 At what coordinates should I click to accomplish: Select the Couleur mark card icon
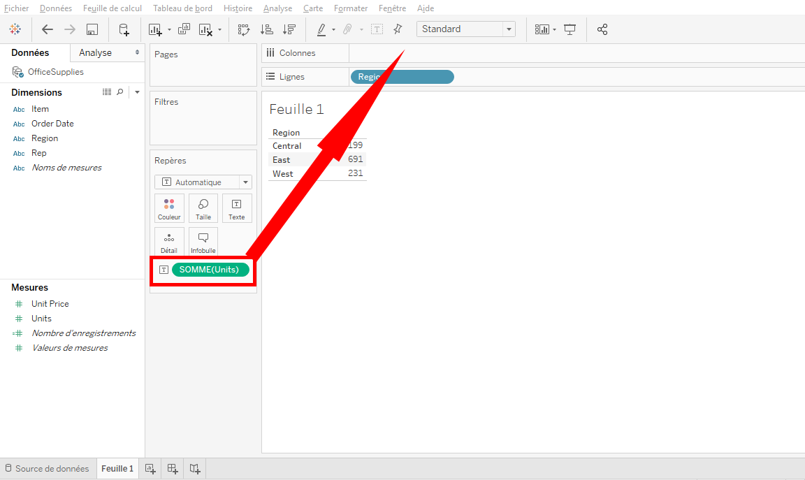tap(169, 208)
